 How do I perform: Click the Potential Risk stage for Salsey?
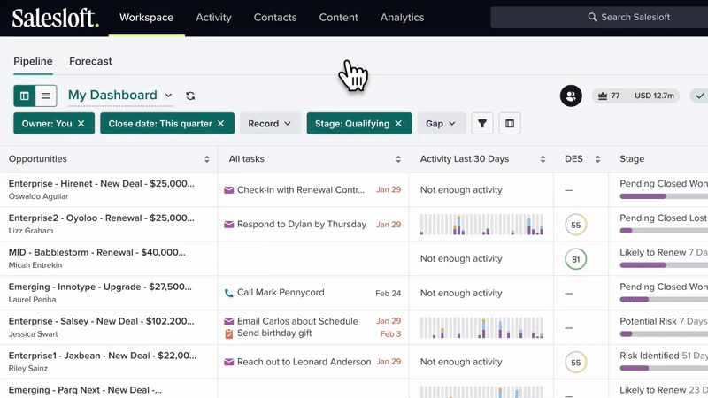(648, 321)
